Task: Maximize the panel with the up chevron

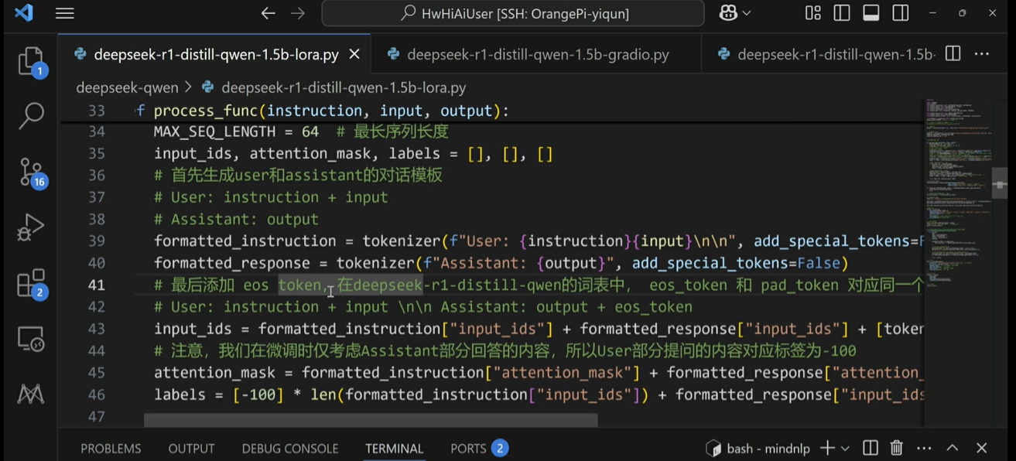Action: [x=953, y=448]
